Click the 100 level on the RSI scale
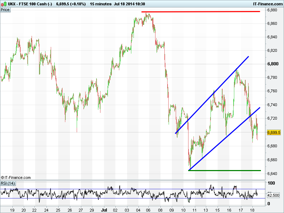 coord(271,183)
